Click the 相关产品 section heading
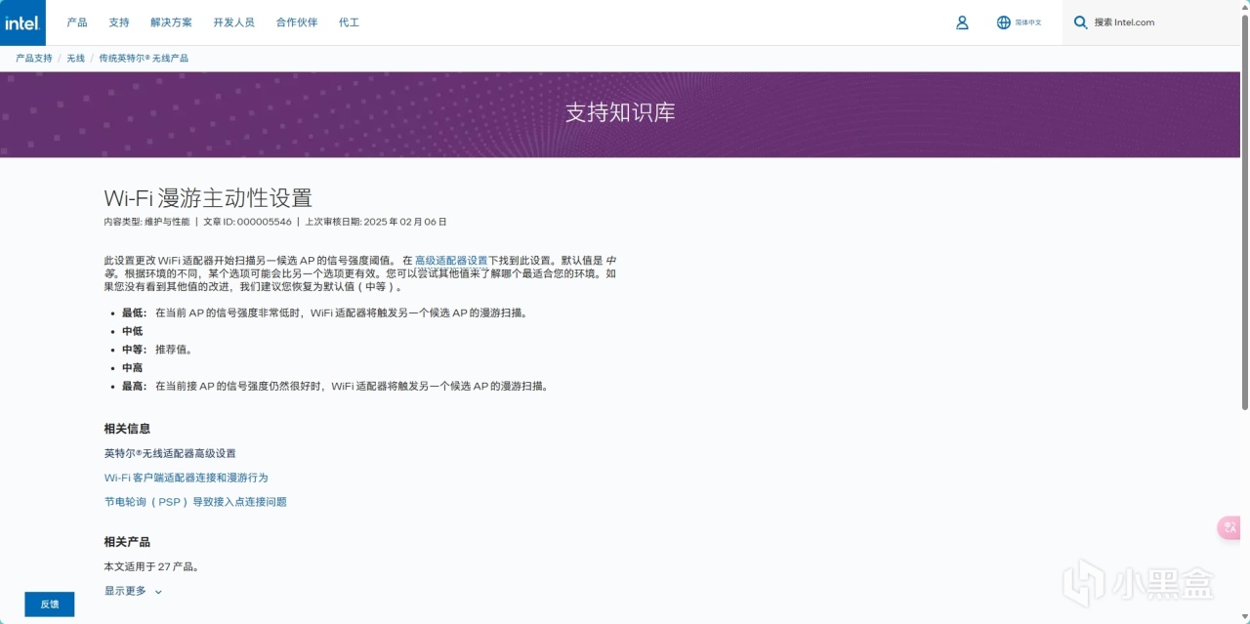 pos(127,542)
